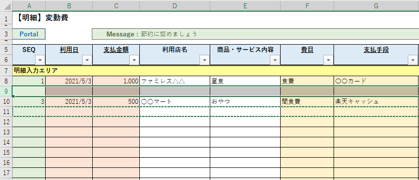Select column E header

(245, 6)
